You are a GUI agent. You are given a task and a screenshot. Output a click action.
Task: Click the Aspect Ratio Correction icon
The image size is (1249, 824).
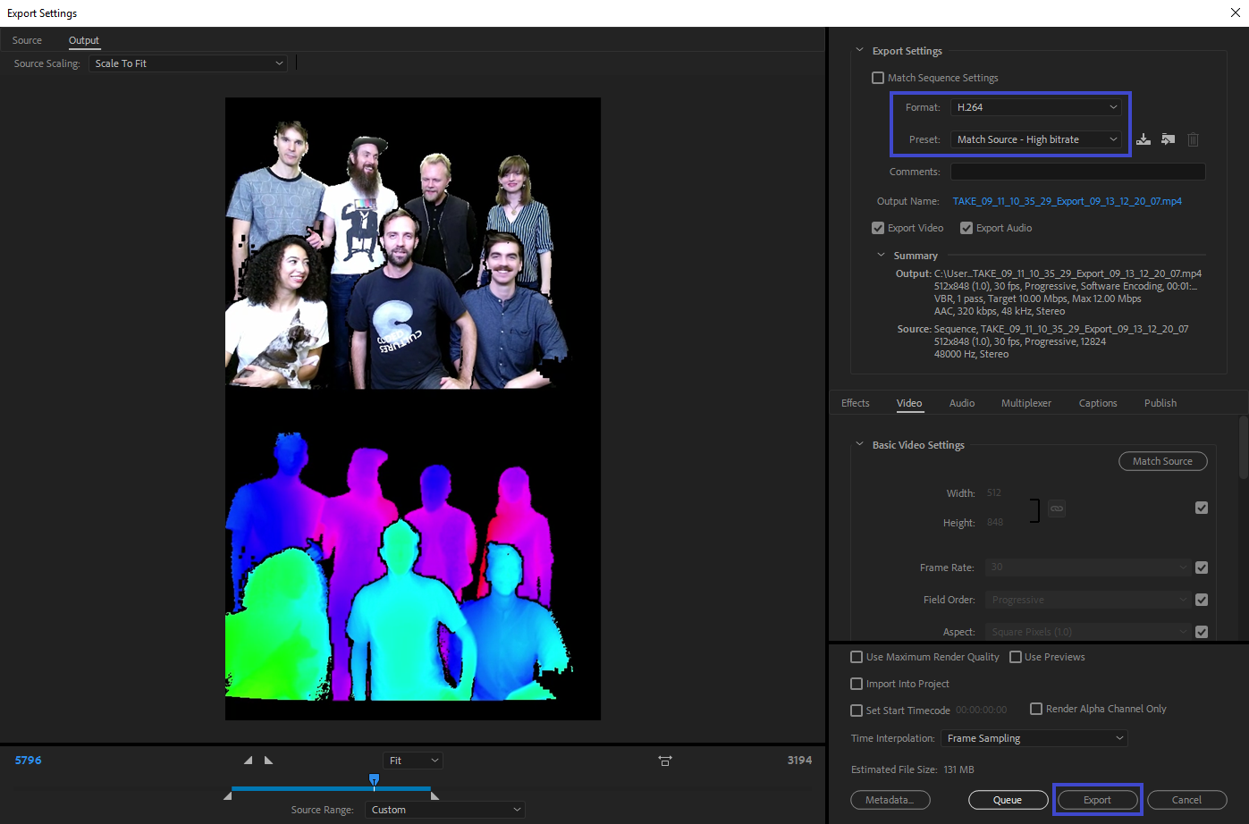[665, 761]
